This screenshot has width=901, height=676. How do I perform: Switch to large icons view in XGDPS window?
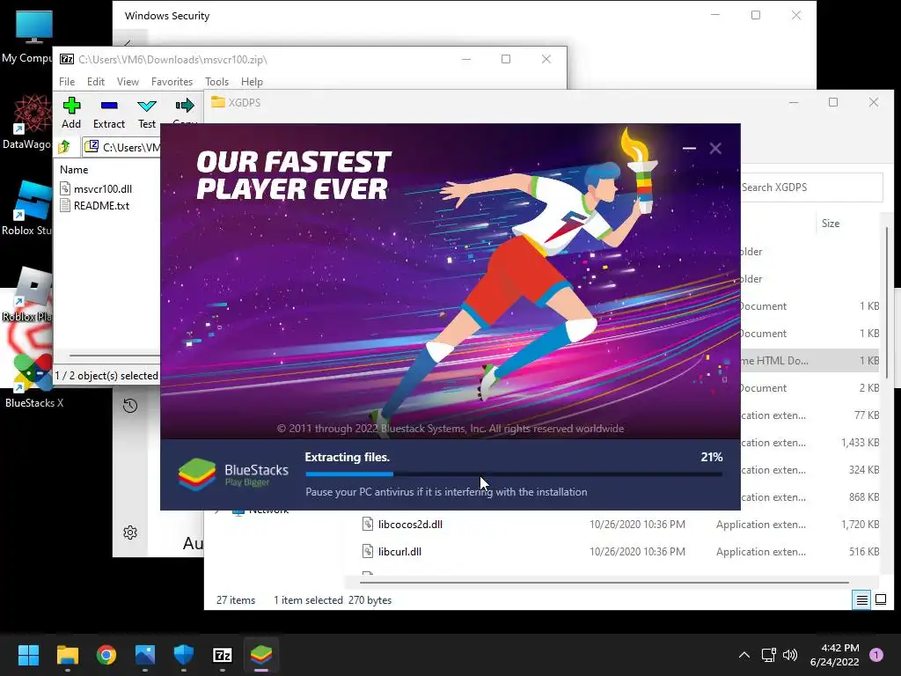[x=880, y=600]
